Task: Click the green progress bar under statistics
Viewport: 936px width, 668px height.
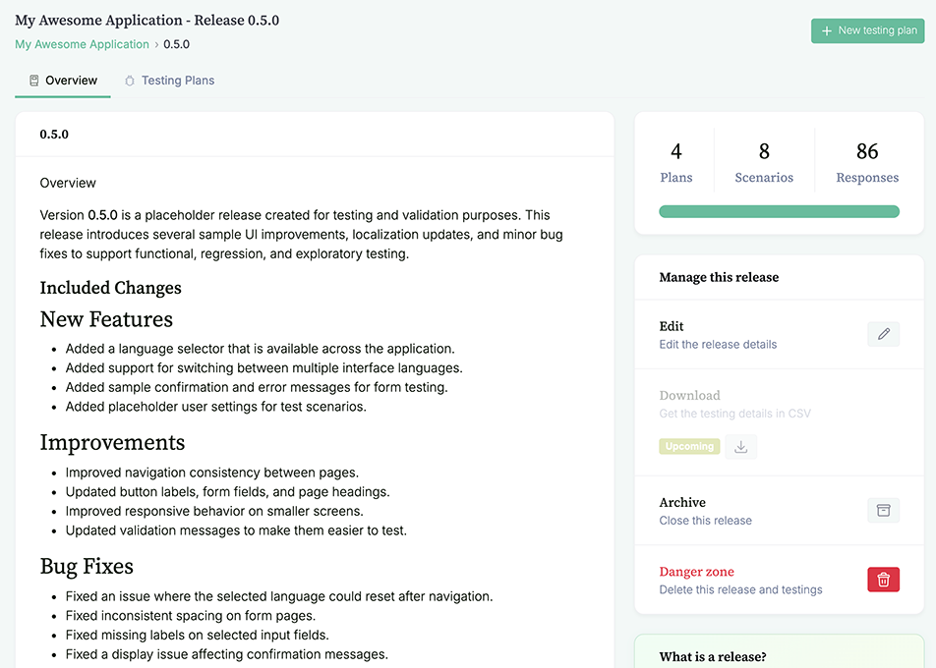Action: click(779, 211)
